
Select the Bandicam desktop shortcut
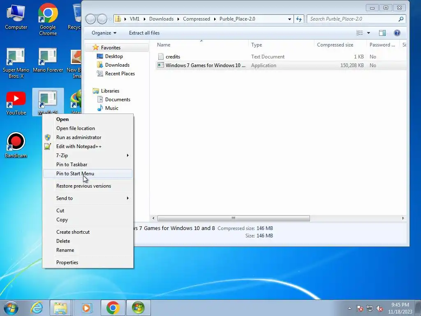coord(16,145)
